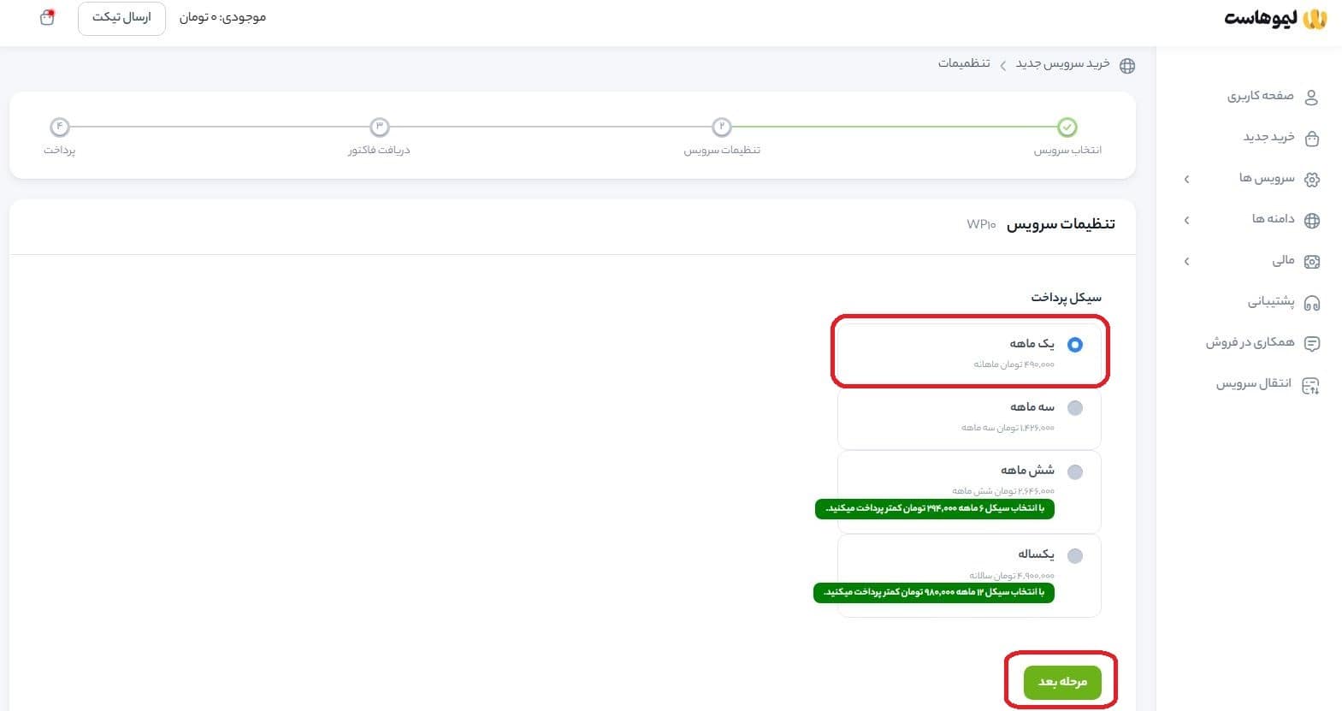Expand the مالی submenu arrow
This screenshot has width=1342, height=711.
click(x=1186, y=261)
